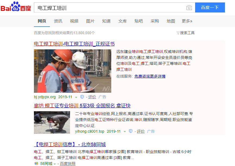This screenshot has height=166, width=235.
Task: Open 【电焊工培训信息】- 北京58同城 result
Action: [x=70, y=144]
